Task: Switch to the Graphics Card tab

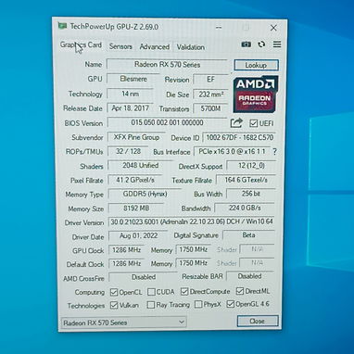Action: (x=81, y=45)
